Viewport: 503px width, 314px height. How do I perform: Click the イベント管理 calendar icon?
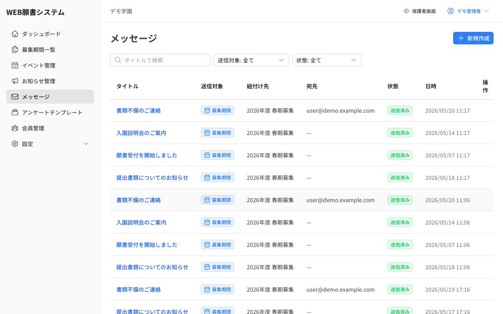pos(15,65)
